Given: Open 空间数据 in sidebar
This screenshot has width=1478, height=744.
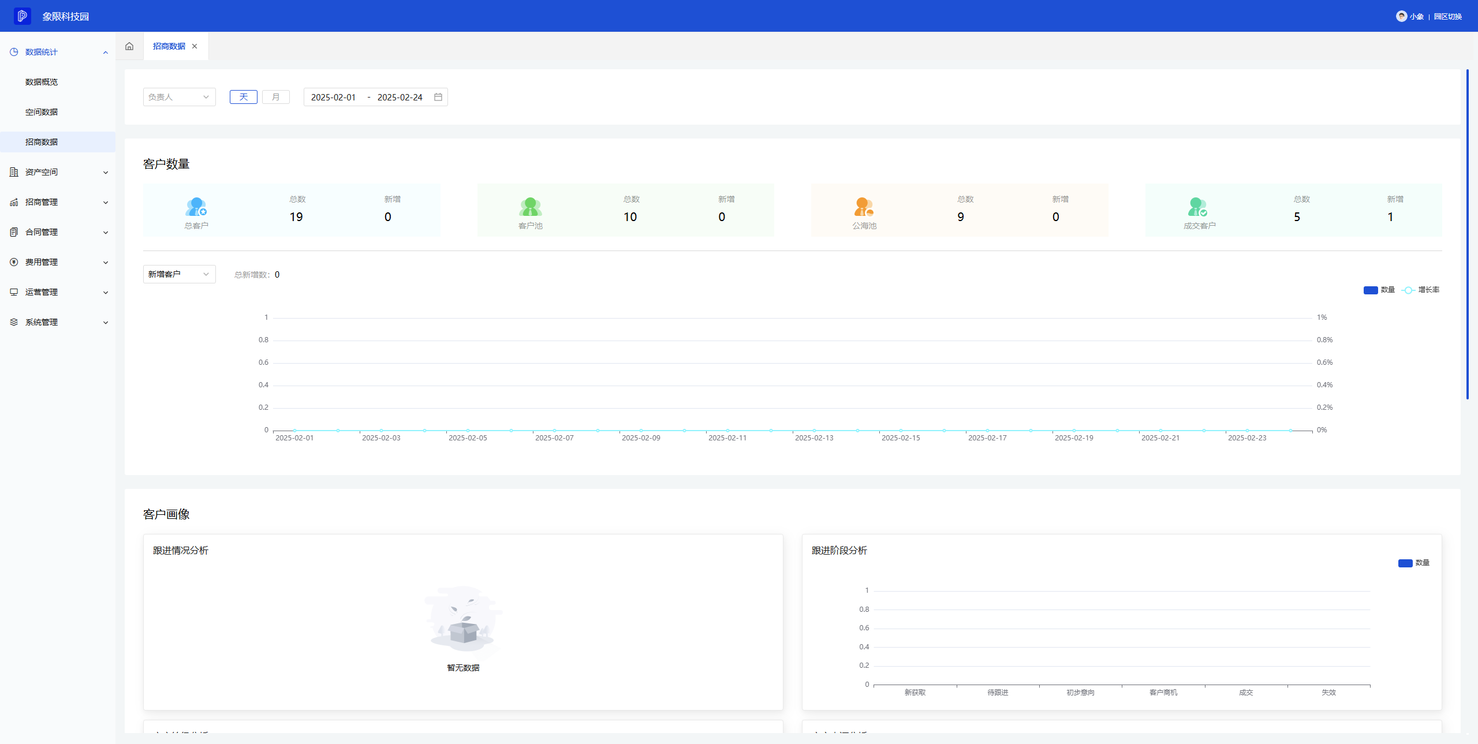Looking at the screenshot, I should click(42, 112).
